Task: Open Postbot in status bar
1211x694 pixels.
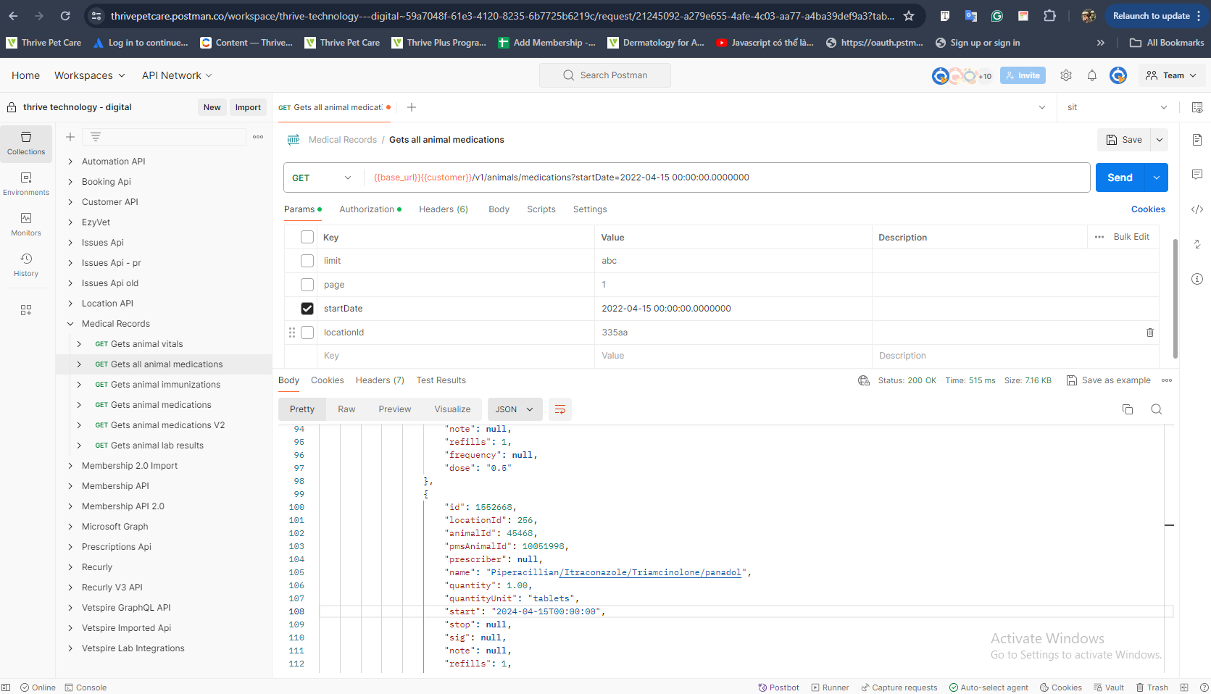Action: 778,687
